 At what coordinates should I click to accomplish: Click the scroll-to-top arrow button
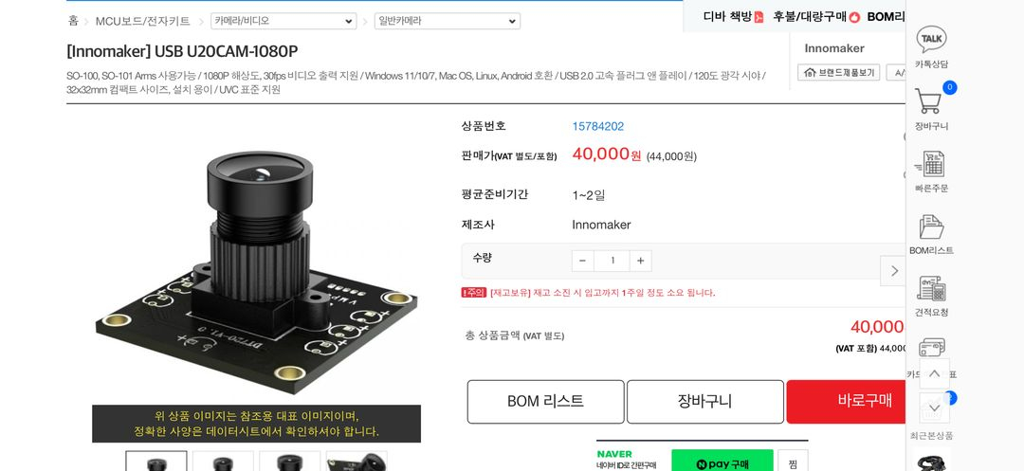(934, 373)
